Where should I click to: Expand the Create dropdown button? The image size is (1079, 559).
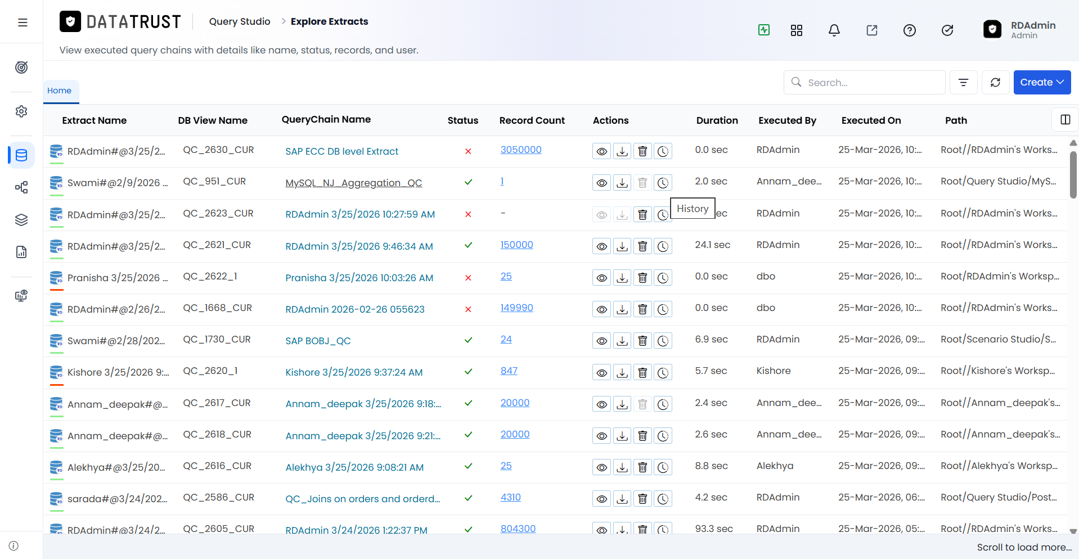pyautogui.click(x=1042, y=83)
